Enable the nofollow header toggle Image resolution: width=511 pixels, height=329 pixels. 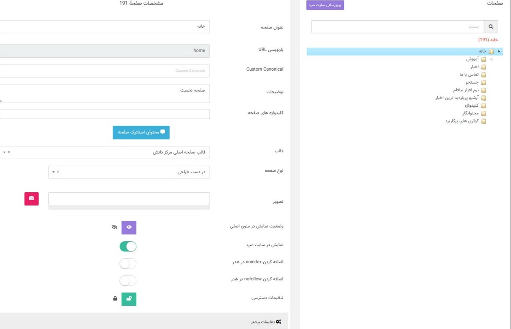click(128, 280)
